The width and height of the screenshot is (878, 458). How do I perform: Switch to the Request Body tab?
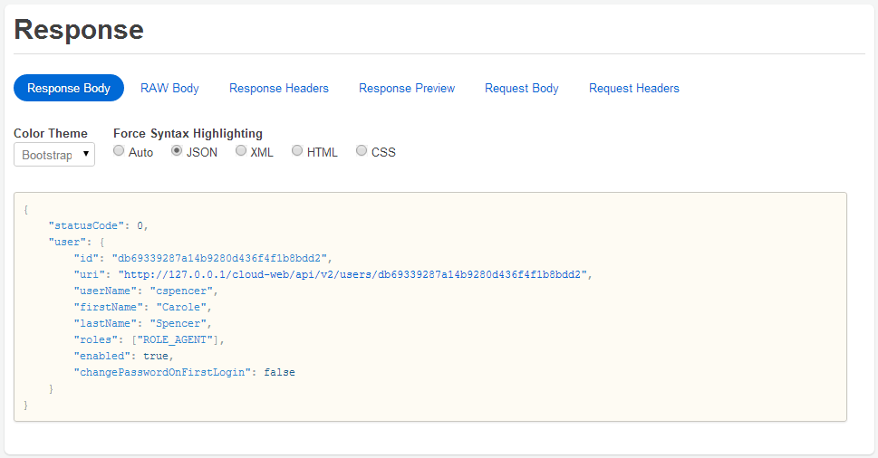522,88
